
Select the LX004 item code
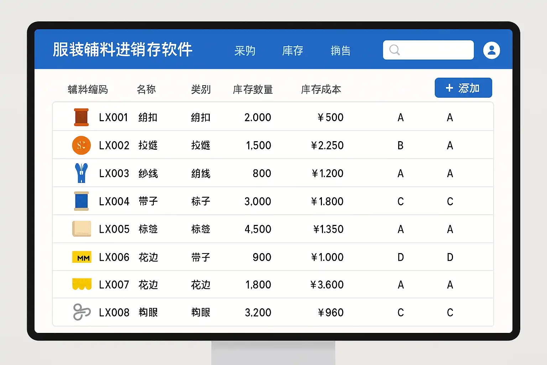click(114, 201)
